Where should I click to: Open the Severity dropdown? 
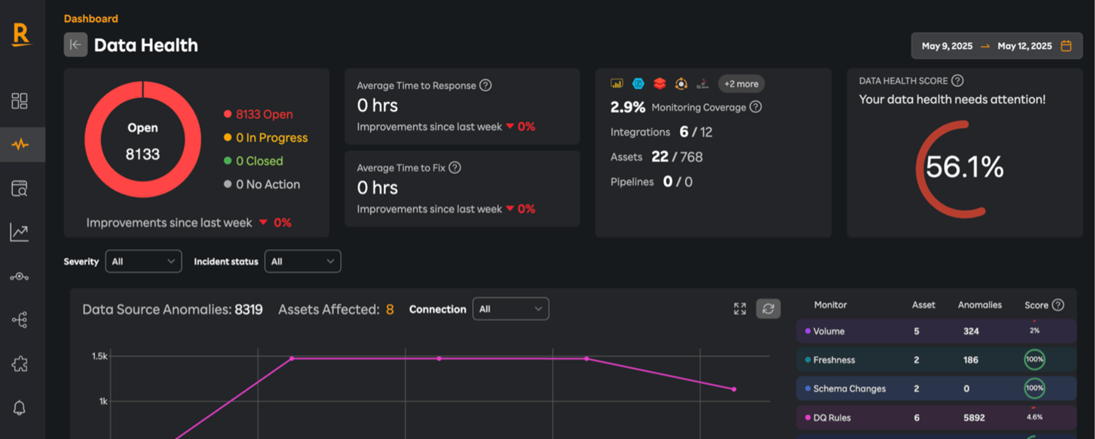144,261
